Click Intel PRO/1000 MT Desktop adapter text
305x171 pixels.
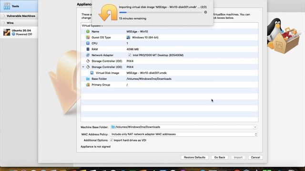158,55
